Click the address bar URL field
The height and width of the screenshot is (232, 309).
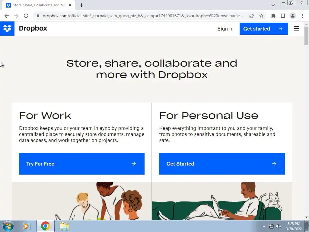[143, 16]
